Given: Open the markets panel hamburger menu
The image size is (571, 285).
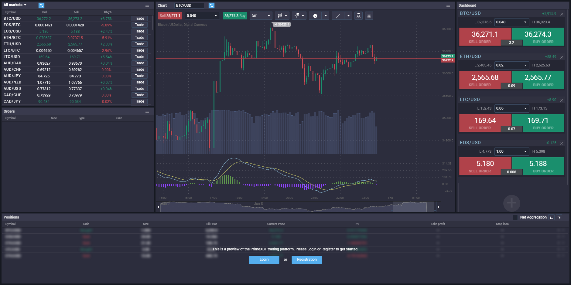Looking at the screenshot, I should click(x=147, y=5).
